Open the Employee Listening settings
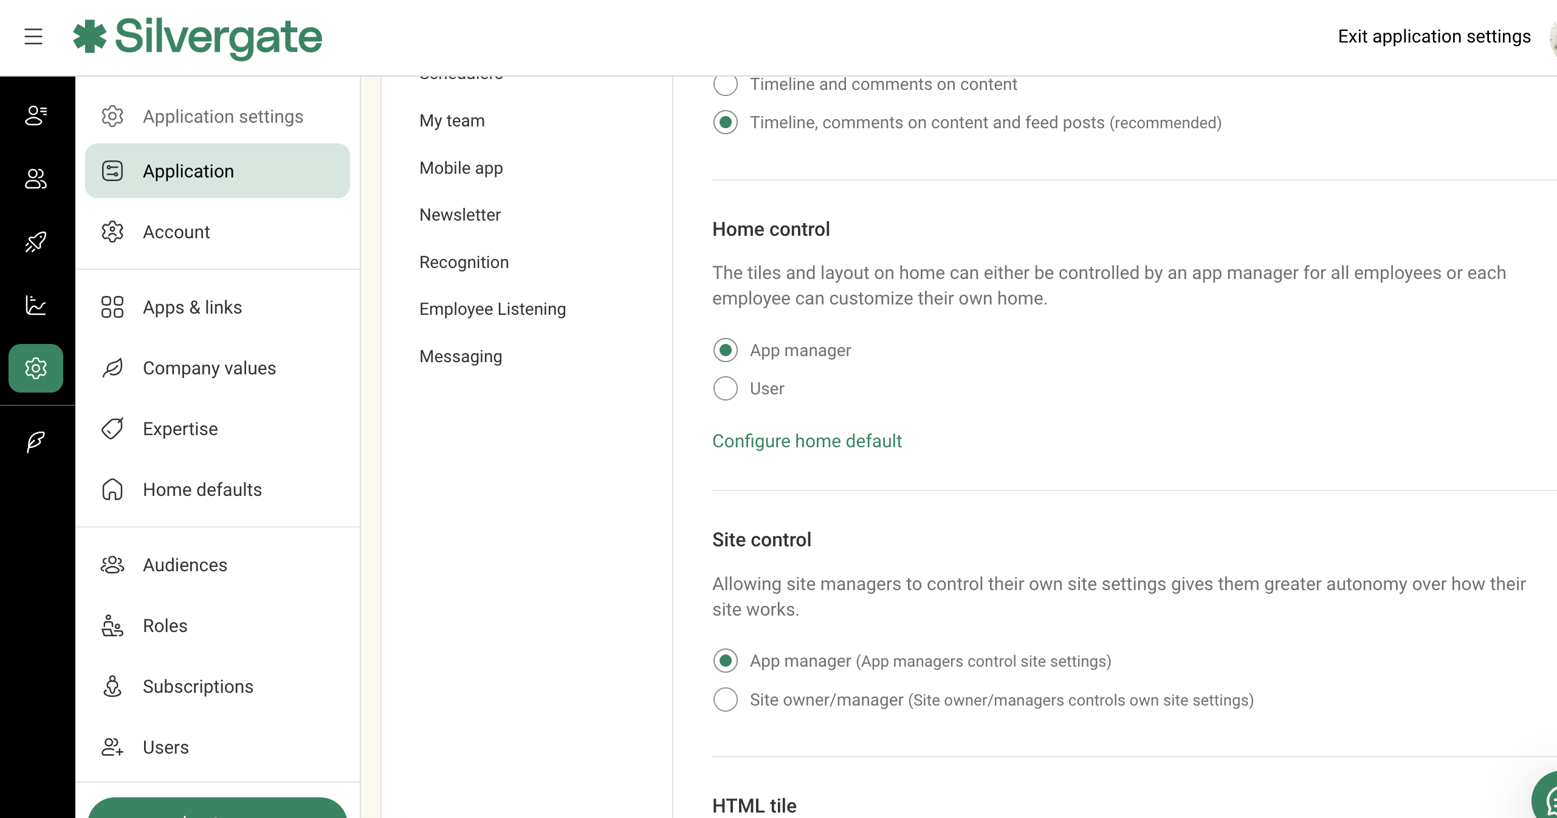The height and width of the screenshot is (818, 1557). [492, 309]
